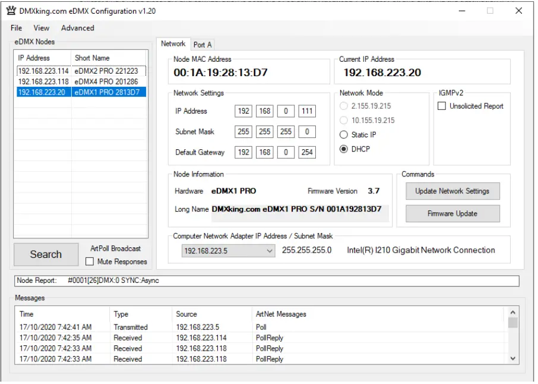Open the File menu

16,28
